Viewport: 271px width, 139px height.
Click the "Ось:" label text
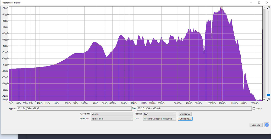136,119
